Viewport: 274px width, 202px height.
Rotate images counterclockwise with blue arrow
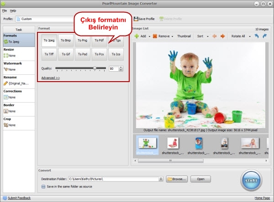257,36
